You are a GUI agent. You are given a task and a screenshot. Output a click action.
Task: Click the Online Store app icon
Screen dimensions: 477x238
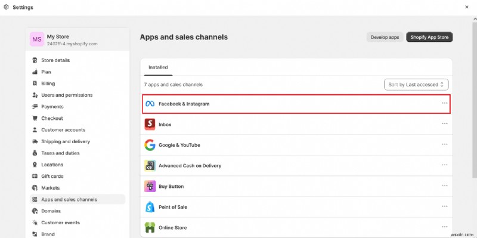(x=150, y=228)
